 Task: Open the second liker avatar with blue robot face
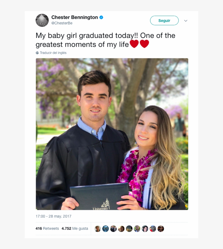click(106, 229)
